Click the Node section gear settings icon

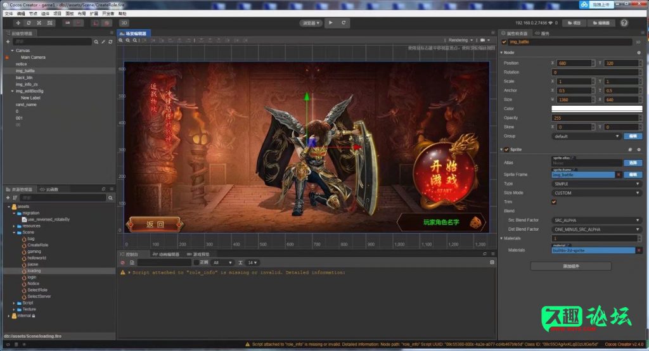(639, 53)
